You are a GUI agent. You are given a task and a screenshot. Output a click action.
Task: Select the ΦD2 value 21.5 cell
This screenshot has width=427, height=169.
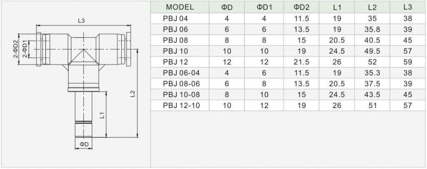pos(301,62)
